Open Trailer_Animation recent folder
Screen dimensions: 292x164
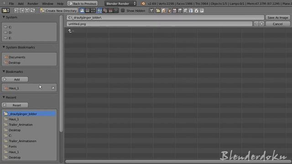click(29, 124)
